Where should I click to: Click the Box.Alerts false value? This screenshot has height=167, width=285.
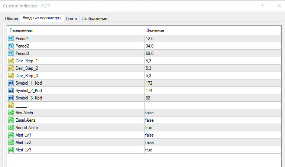(x=149, y=113)
